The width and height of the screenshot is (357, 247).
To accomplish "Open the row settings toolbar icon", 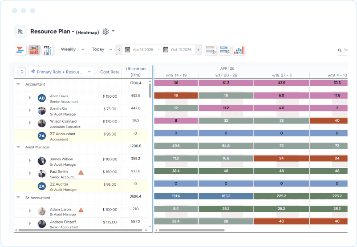I will click(211, 50).
